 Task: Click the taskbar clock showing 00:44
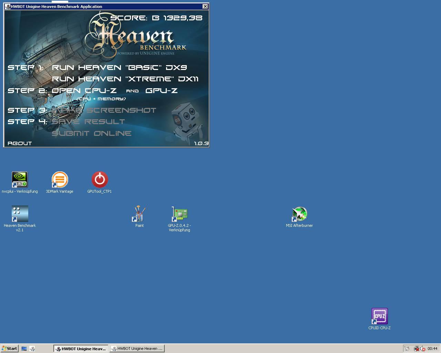pos(432,349)
